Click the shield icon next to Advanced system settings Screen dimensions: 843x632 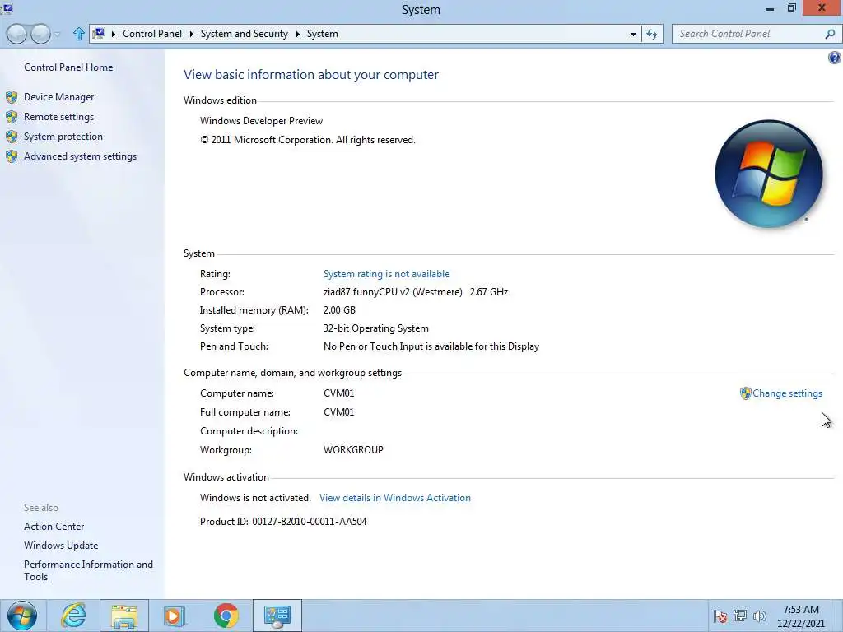tap(12, 156)
